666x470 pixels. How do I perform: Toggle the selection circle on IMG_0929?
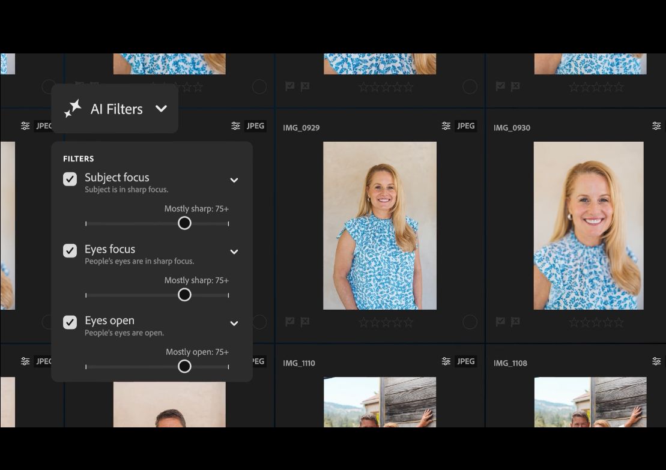point(470,322)
